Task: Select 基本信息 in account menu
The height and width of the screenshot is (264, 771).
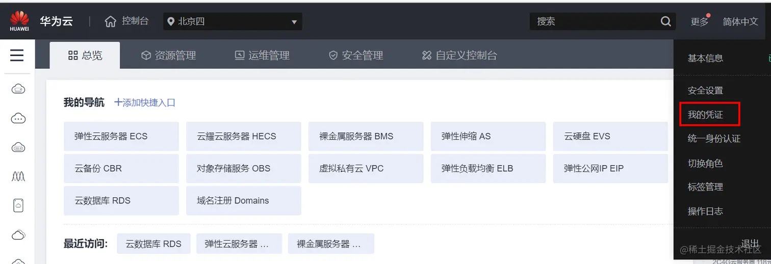Action: (705, 58)
